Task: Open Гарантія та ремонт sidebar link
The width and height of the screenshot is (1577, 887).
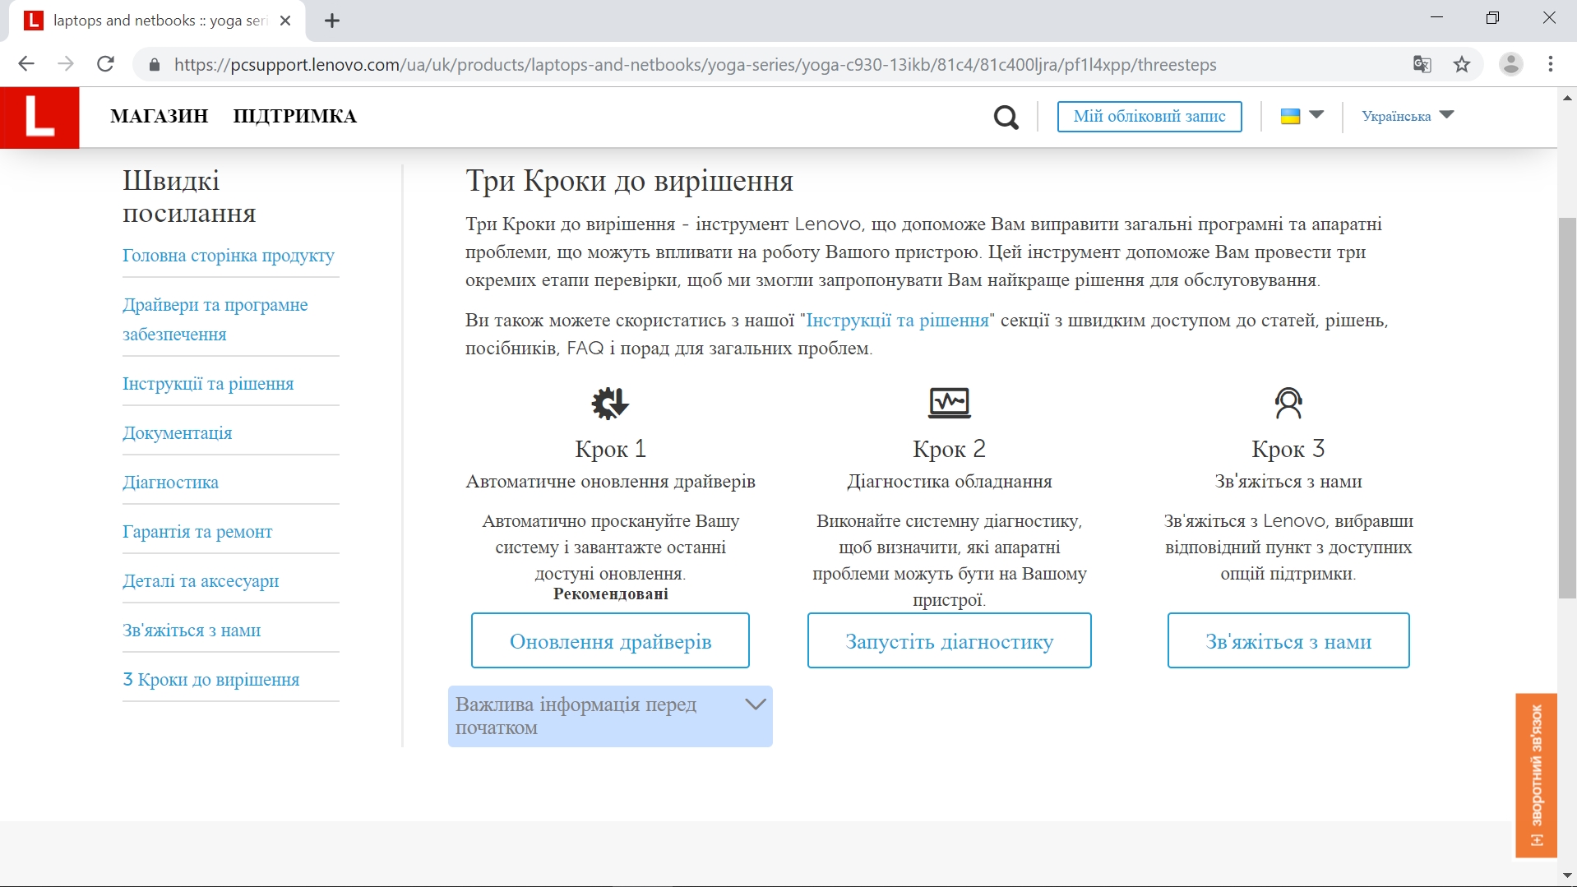Action: point(197,532)
